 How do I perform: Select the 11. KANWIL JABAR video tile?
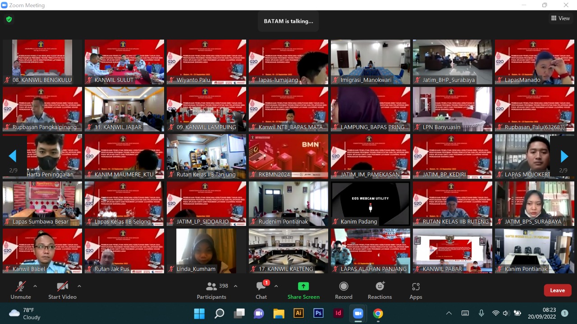pyautogui.click(x=124, y=109)
